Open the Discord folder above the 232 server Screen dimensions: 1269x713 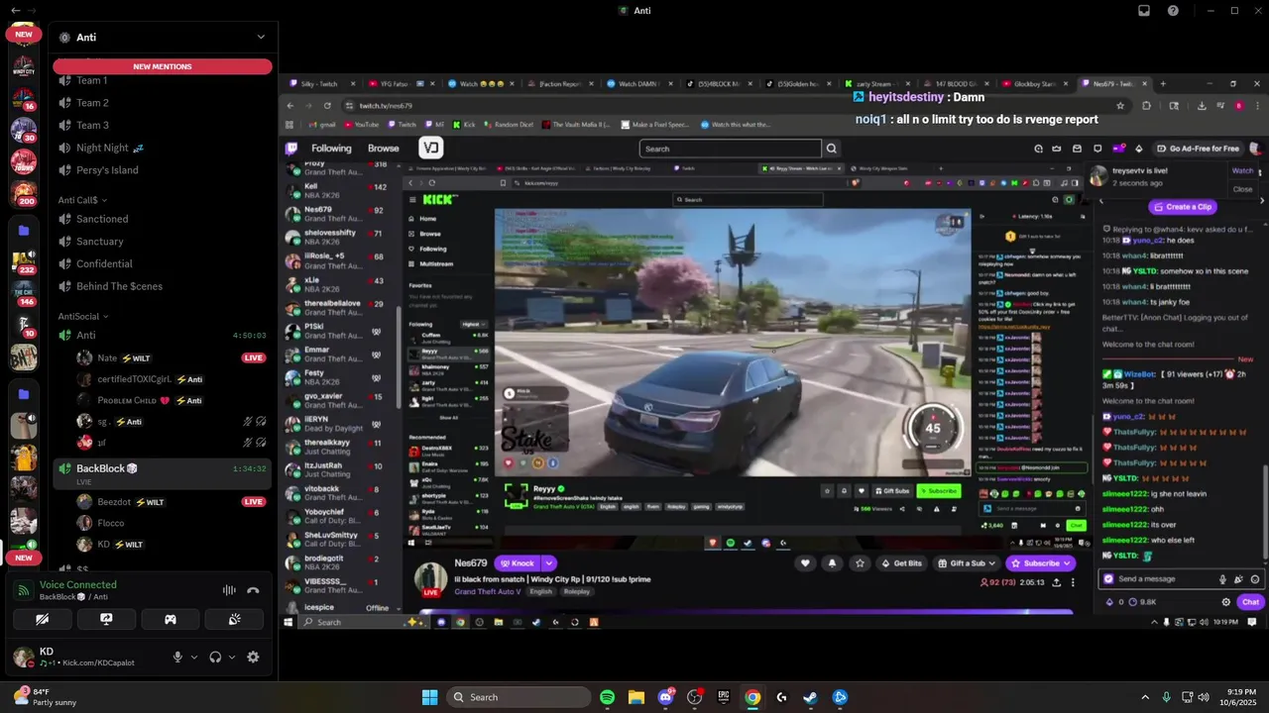[24, 231]
